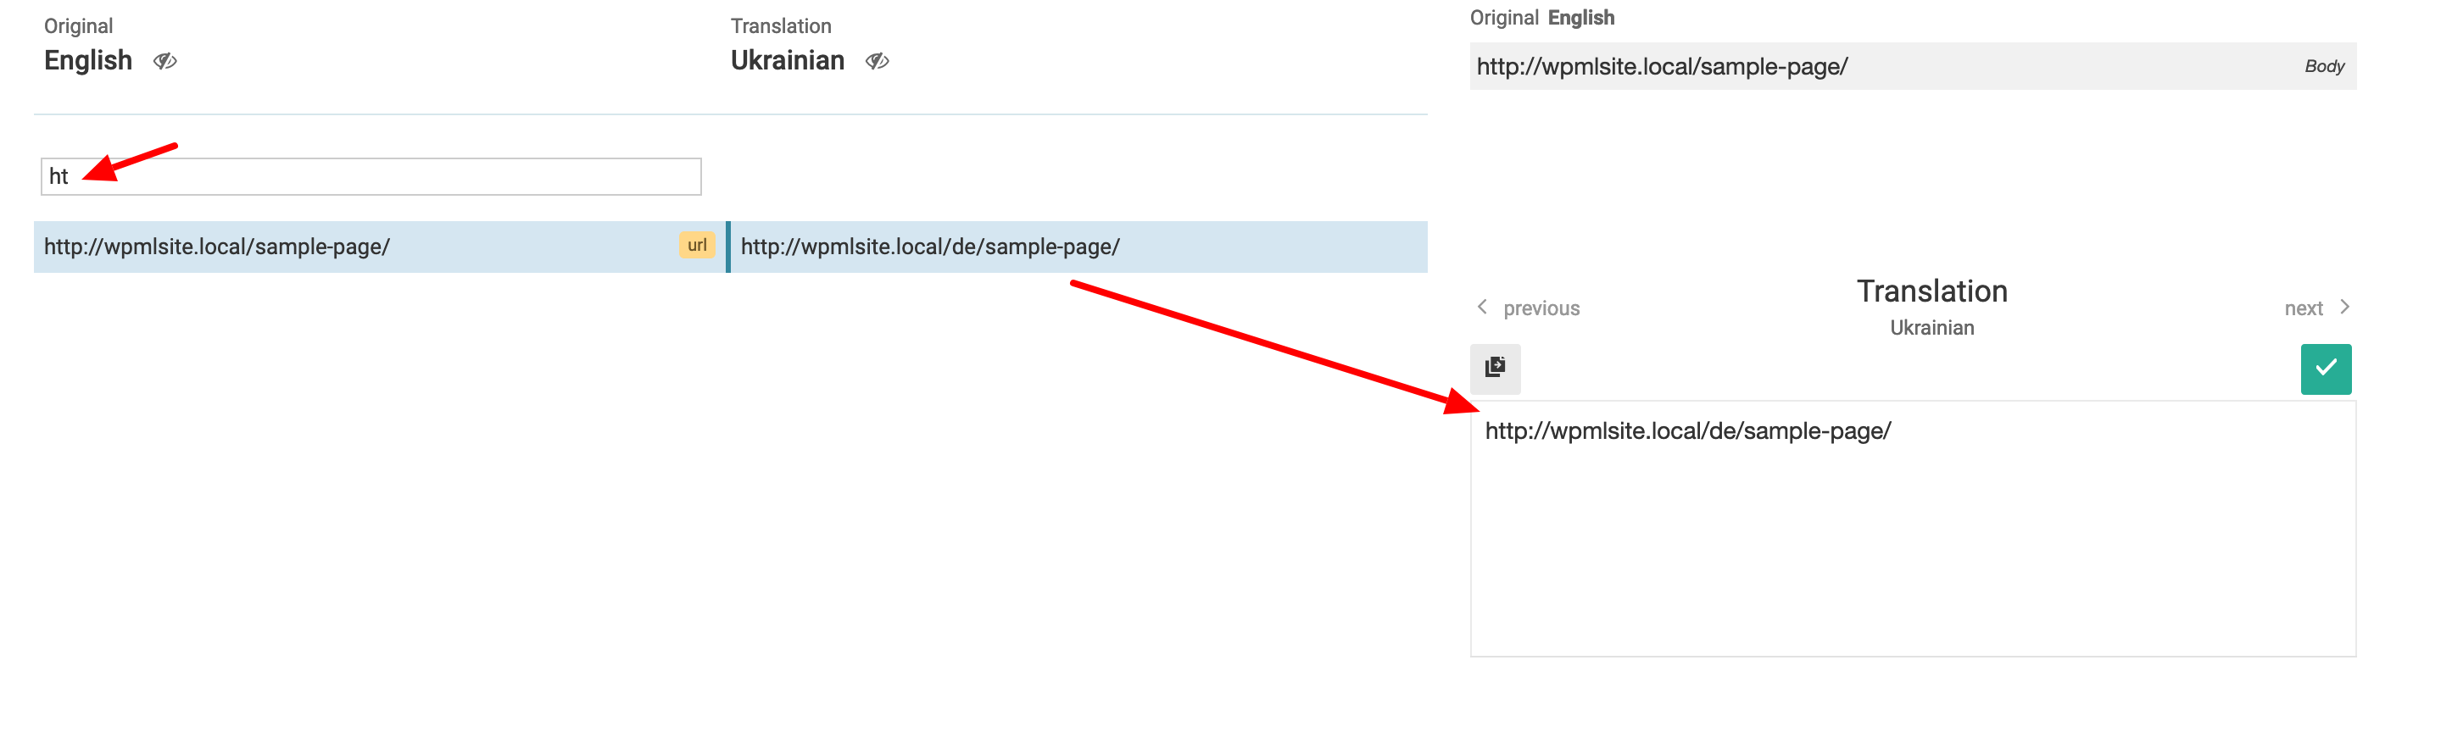Copy original text into translation icon
The image size is (2452, 749).
coord(1495,369)
